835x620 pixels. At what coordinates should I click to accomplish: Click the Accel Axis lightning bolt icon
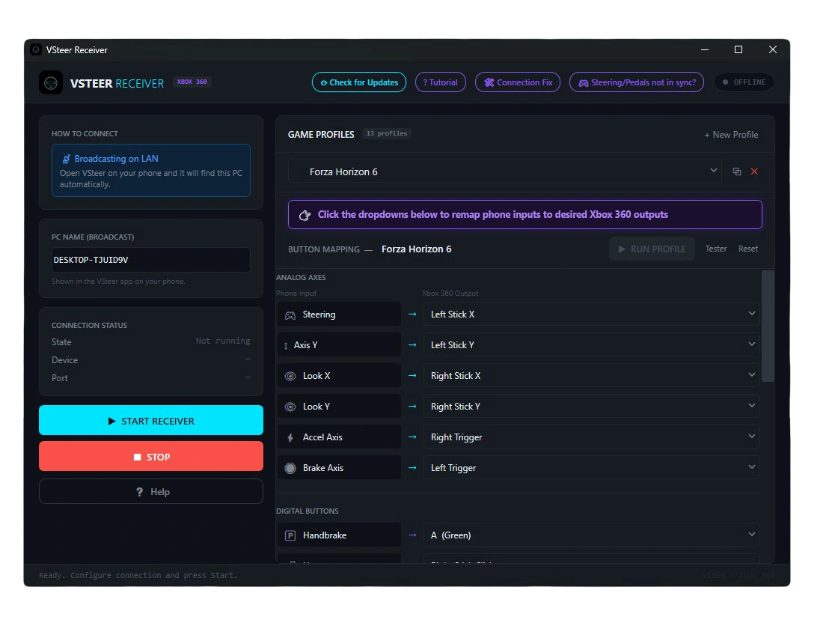(x=290, y=438)
